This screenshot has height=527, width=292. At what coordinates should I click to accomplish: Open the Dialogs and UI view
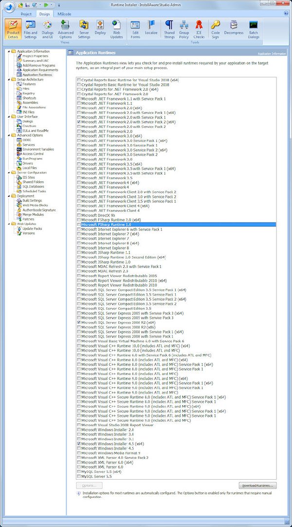pos(48,29)
